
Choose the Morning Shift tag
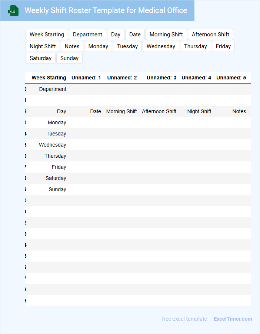[x=166, y=35]
